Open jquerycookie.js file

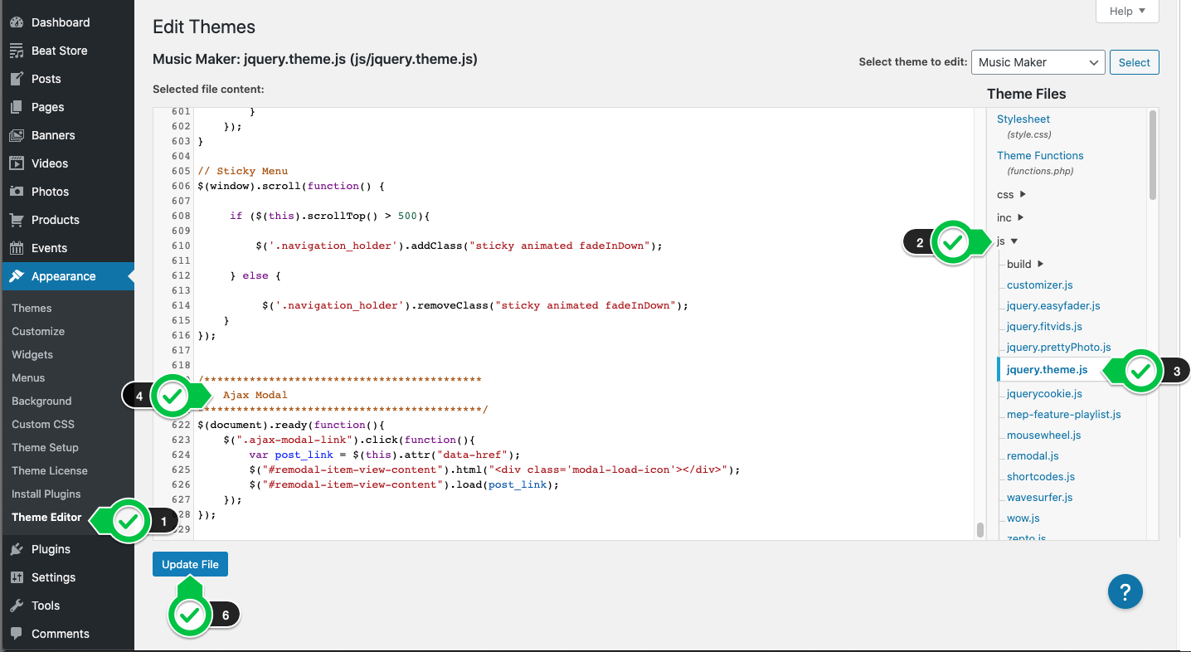coord(1044,393)
